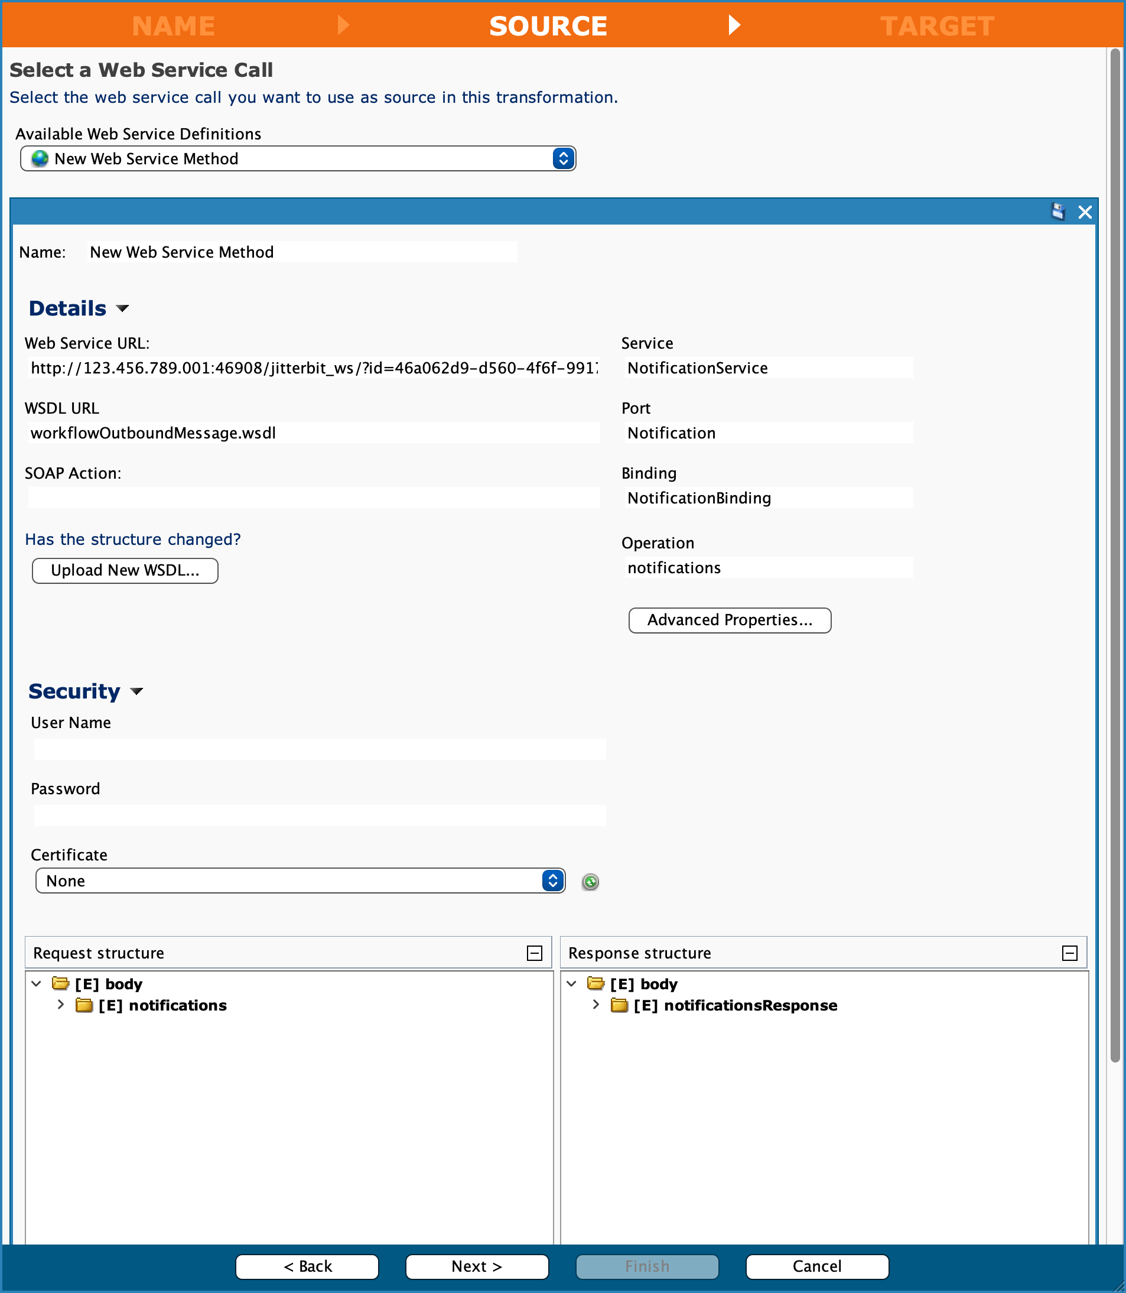Image resolution: width=1126 pixels, height=1293 pixels.
Task: Collapse the Details section with its disclosure triangle
Action: pyautogui.click(x=123, y=309)
